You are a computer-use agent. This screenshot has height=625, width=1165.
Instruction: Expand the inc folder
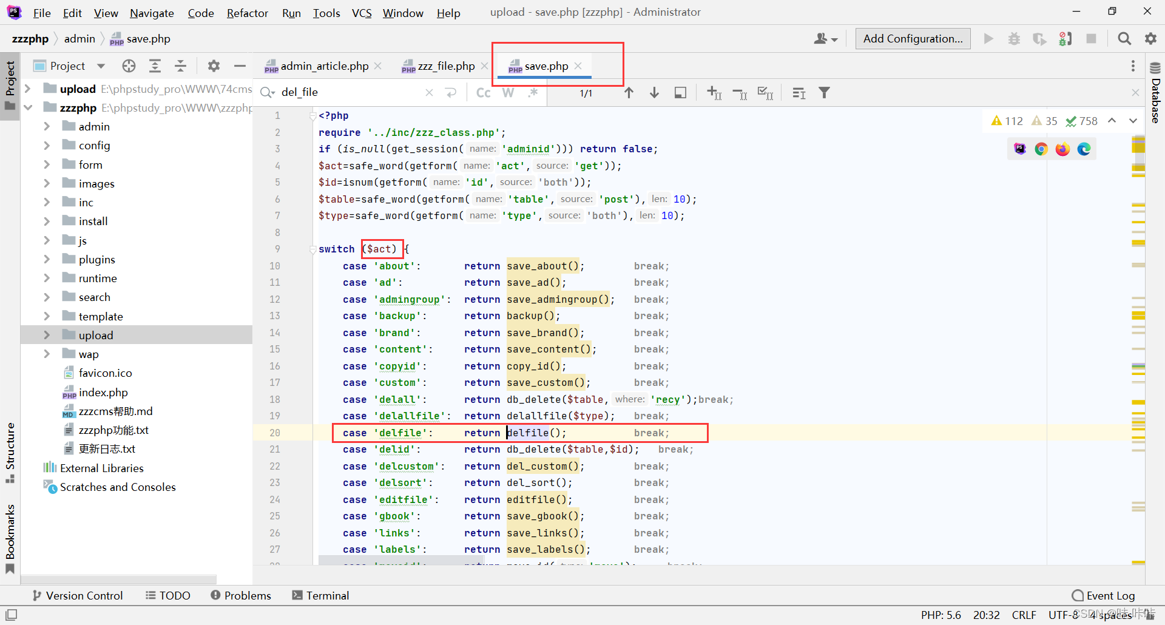47,202
